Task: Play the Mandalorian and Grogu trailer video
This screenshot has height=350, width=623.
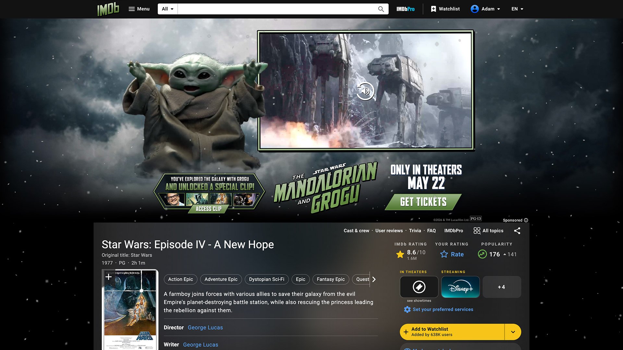Action: coord(366,91)
